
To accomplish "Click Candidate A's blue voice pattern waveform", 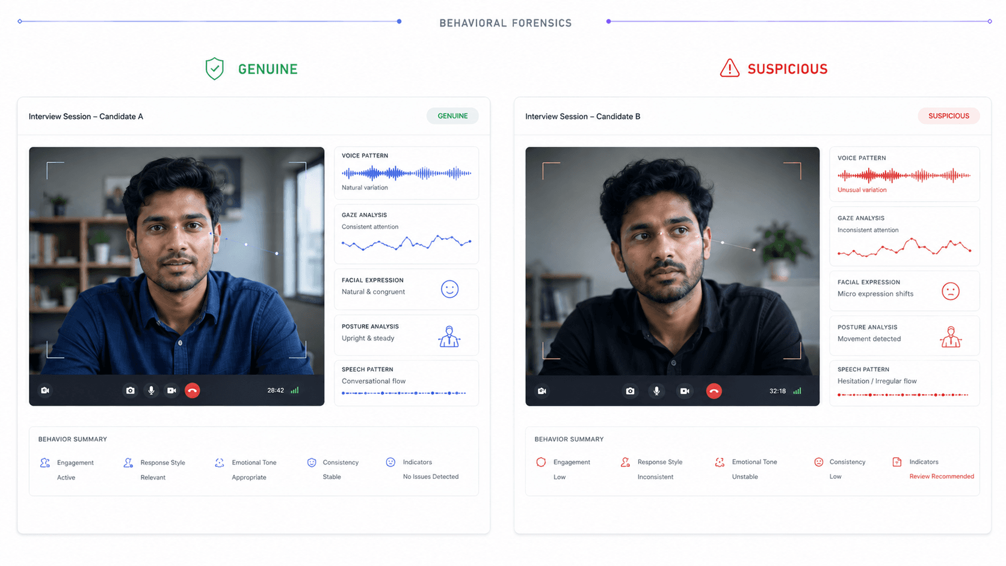I will (x=407, y=173).
